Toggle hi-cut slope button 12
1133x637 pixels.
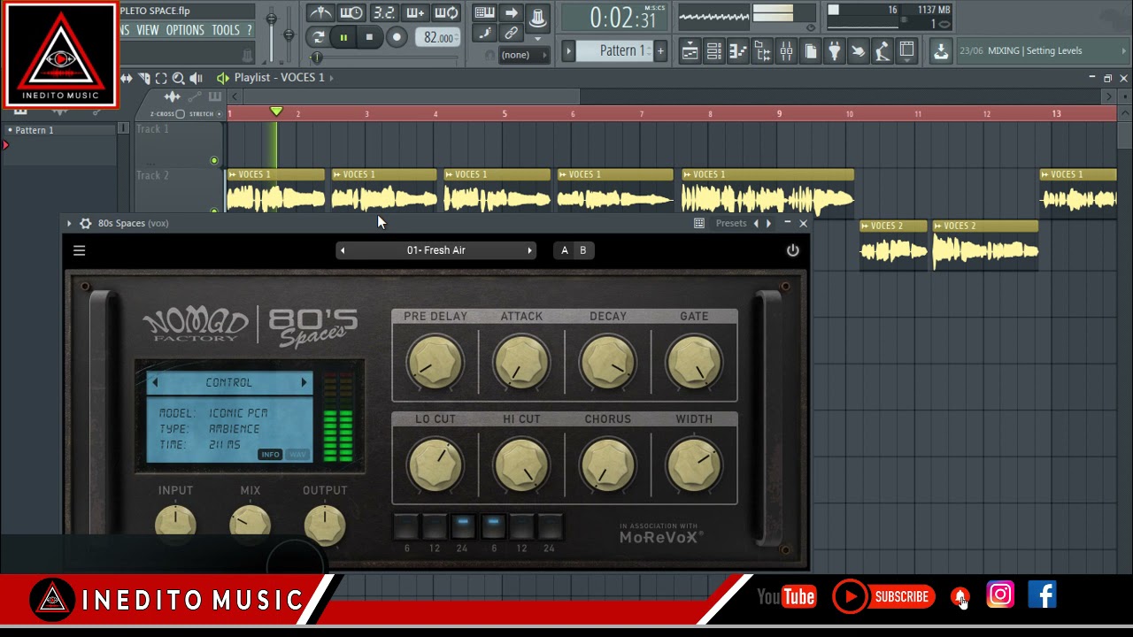(x=521, y=526)
